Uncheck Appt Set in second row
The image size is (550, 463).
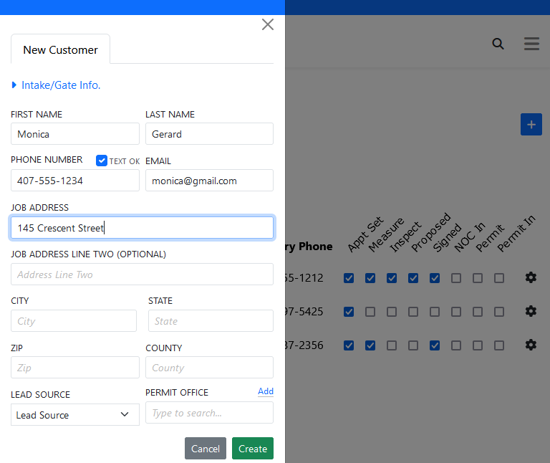pos(349,312)
